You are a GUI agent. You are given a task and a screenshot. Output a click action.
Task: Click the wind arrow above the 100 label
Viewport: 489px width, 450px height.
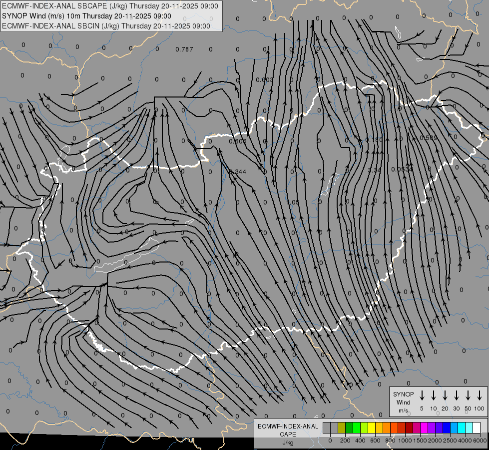point(480,395)
